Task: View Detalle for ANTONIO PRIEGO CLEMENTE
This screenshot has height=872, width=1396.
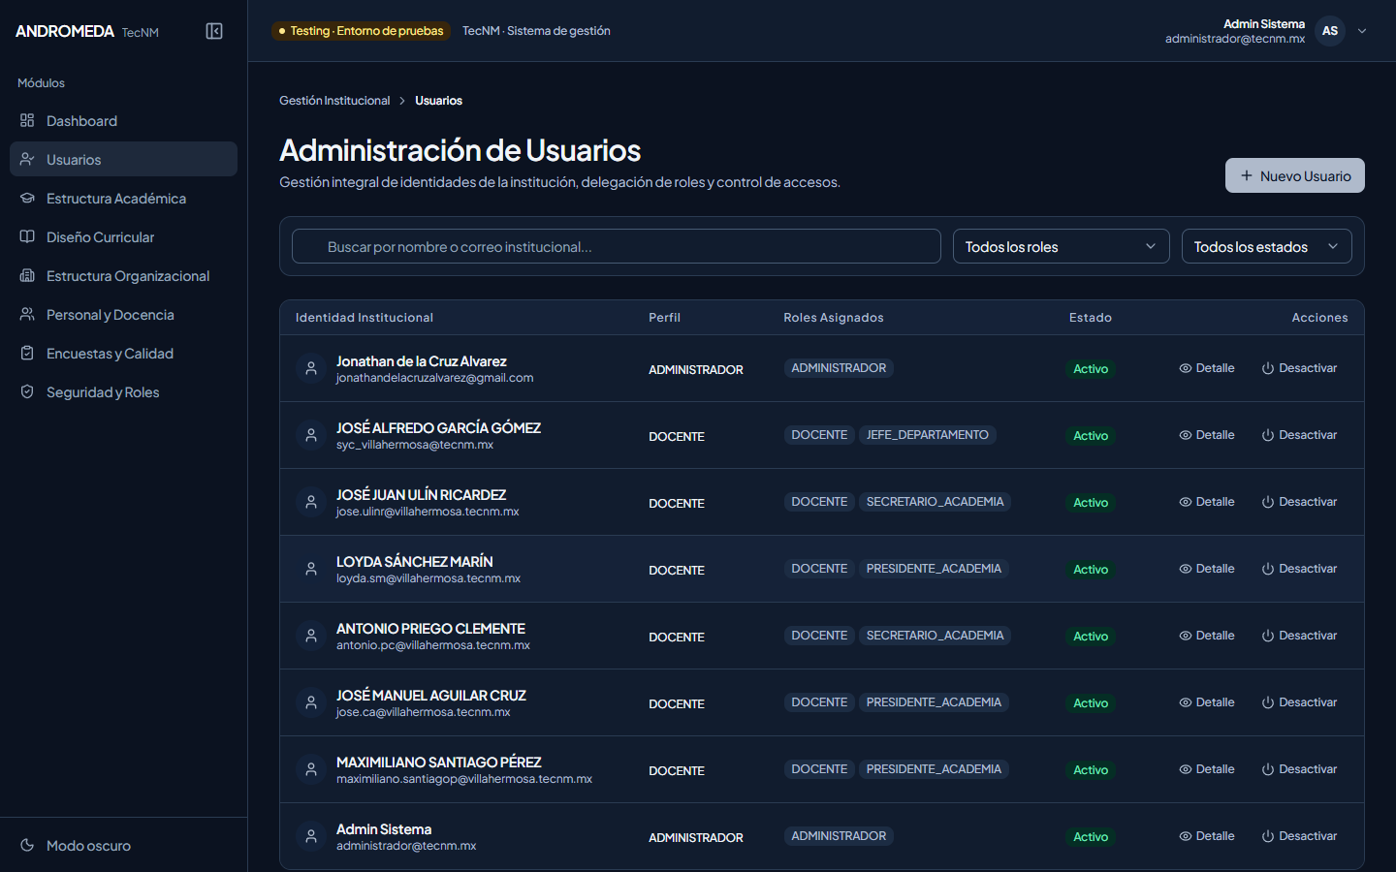Action: pyautogui.click(x=1207, y=636)
